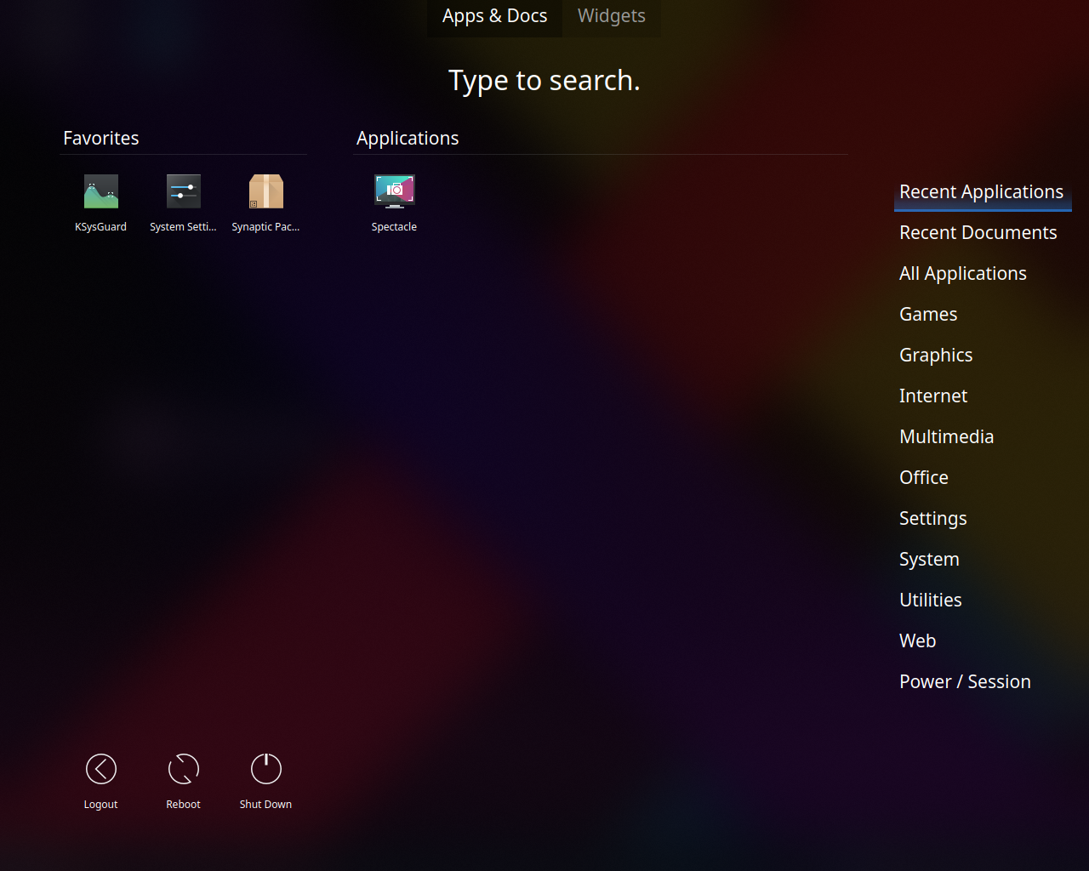
Task: Switch to the Apps & Docs tab
Action: pyautogui.click(x=495, y=17)
